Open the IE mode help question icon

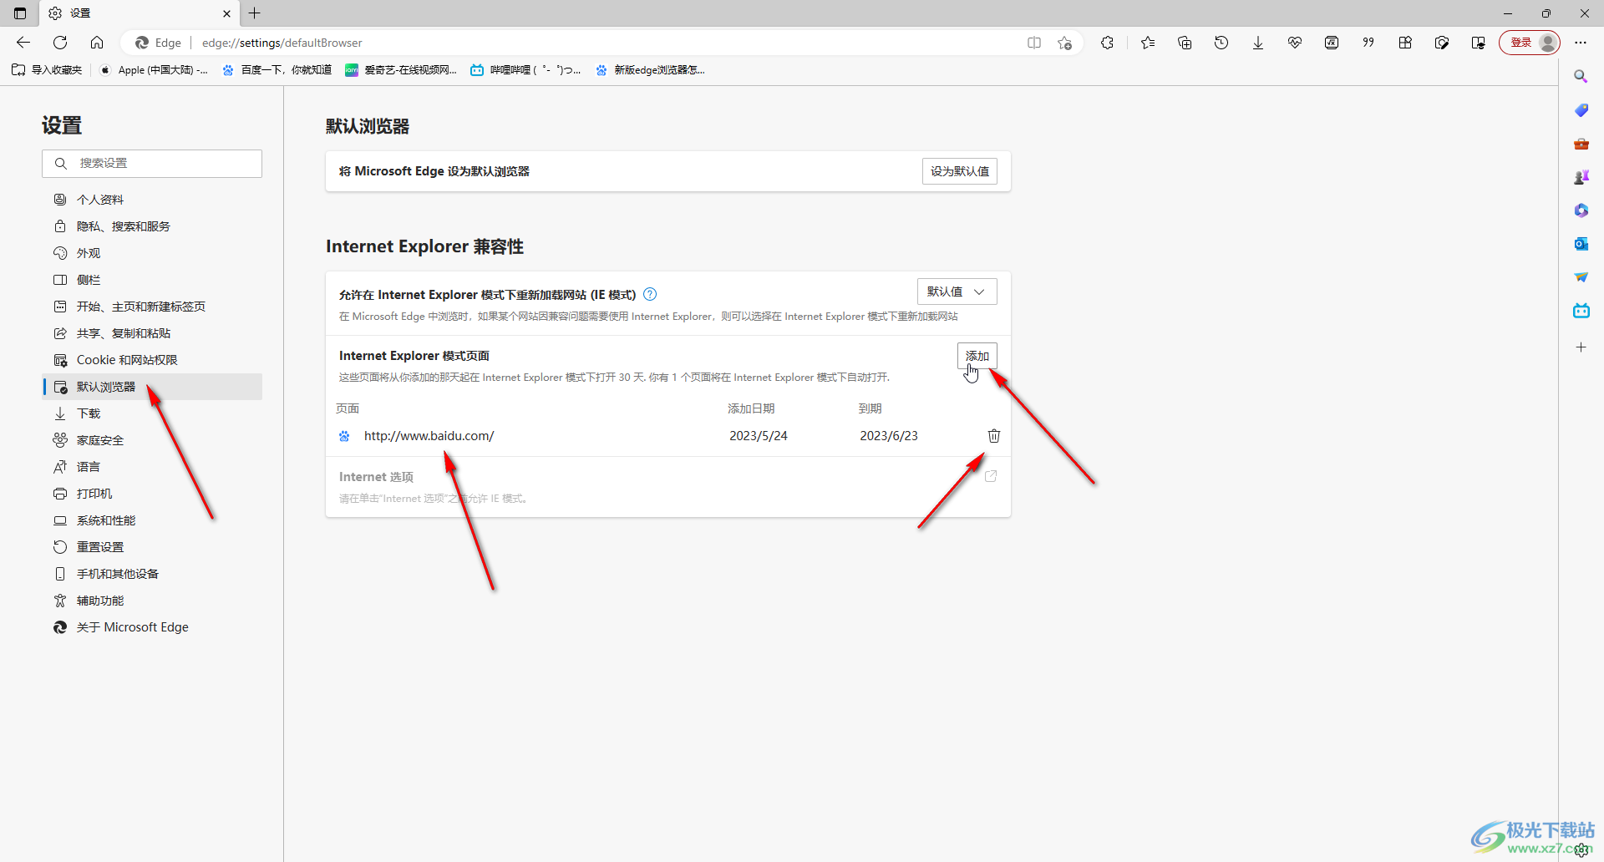[x=650, y=294]
